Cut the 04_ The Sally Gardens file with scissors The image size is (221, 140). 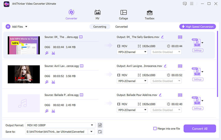pos(53,53)
